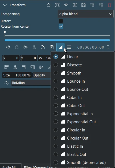The height and width of the screenshot is (168, 115).
Task: Save effect with floppy disk icon
Action: tap(83, 5)
